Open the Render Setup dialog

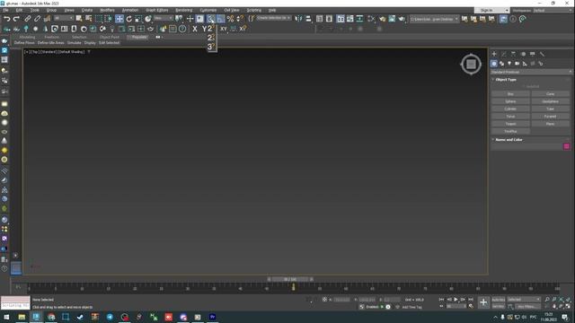tap(383, 19)
